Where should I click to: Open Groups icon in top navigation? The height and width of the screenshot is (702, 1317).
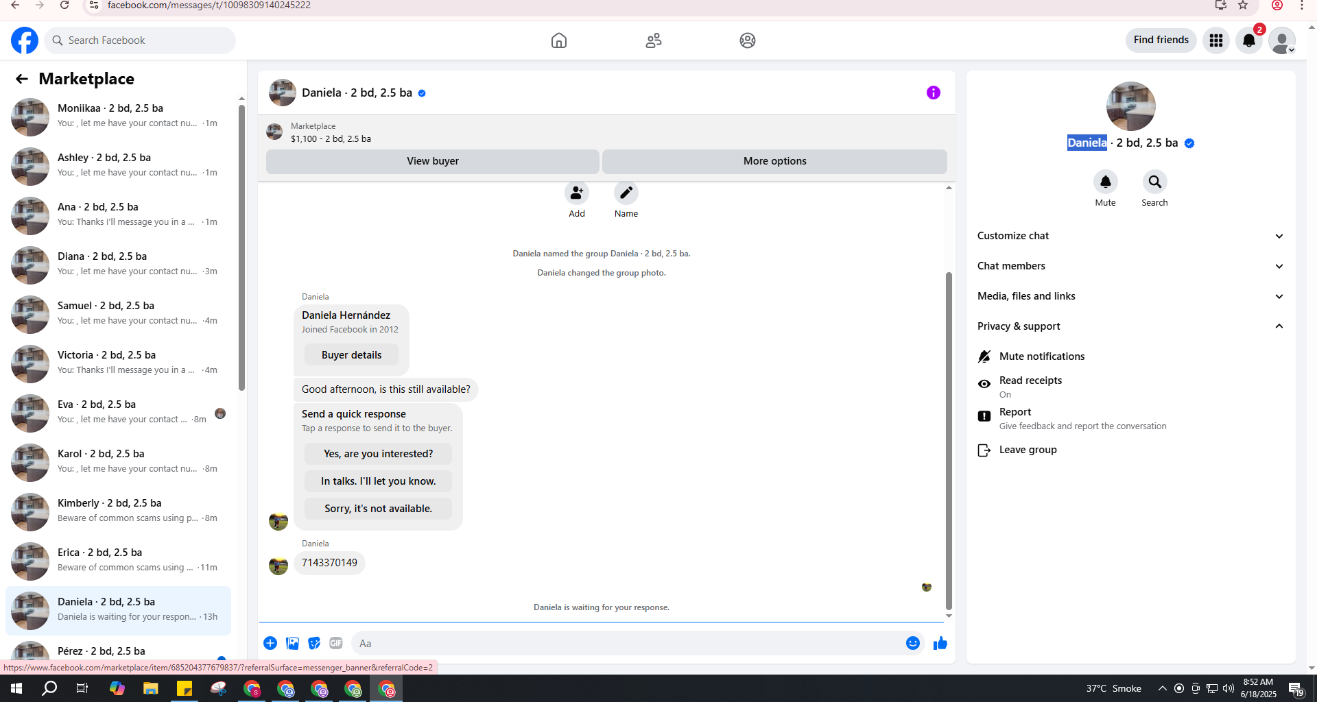(748, 40)
